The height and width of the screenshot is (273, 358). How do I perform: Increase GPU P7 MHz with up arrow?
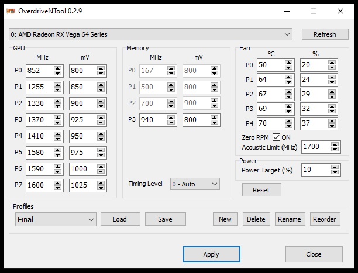point(57,183)
